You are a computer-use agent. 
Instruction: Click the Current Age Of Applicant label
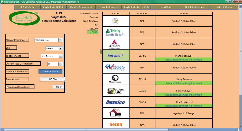pos(23,64)
